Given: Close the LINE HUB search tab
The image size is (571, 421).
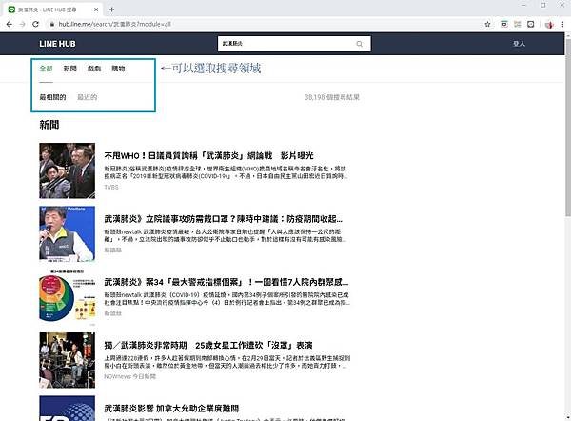Looking at the screenshot, I should point(96,10).
